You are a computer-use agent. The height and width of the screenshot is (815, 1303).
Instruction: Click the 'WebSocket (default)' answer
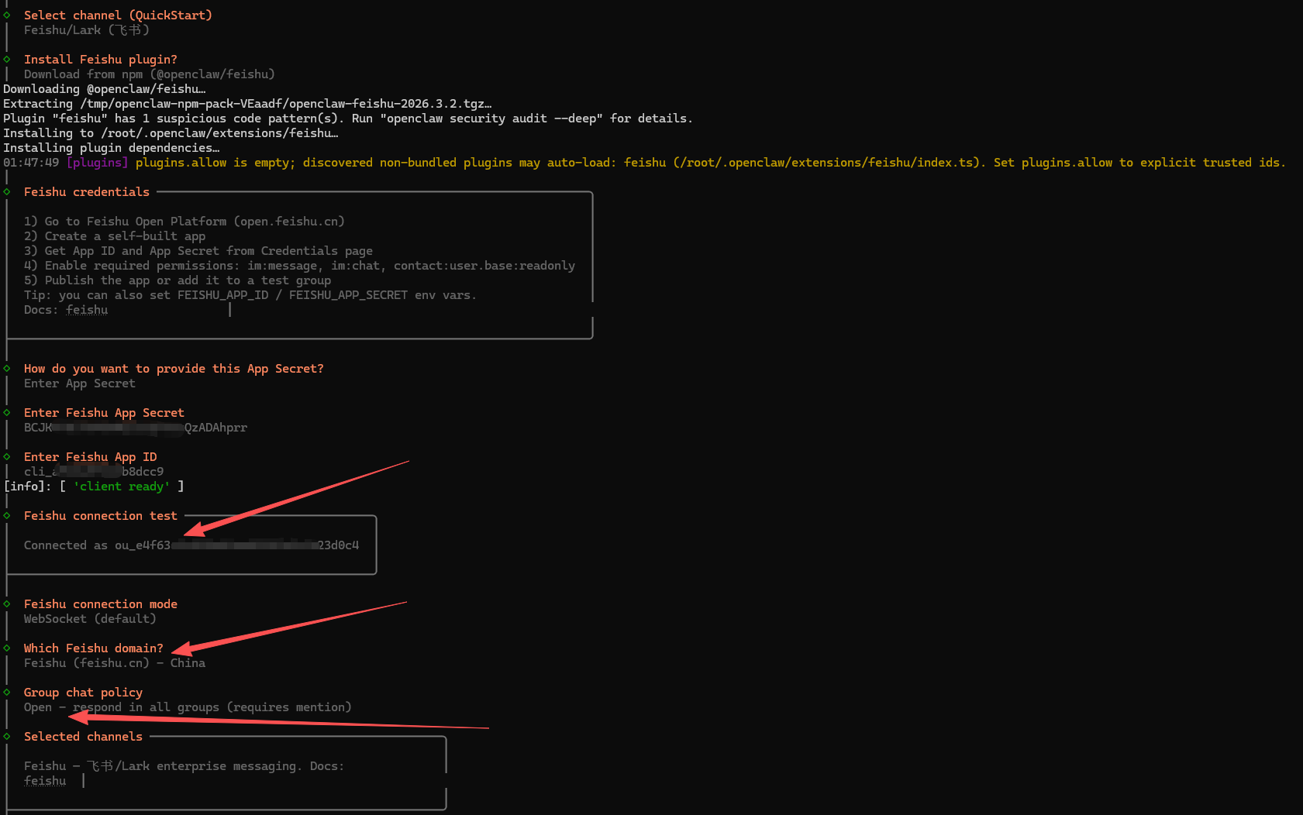pos(90,618)
